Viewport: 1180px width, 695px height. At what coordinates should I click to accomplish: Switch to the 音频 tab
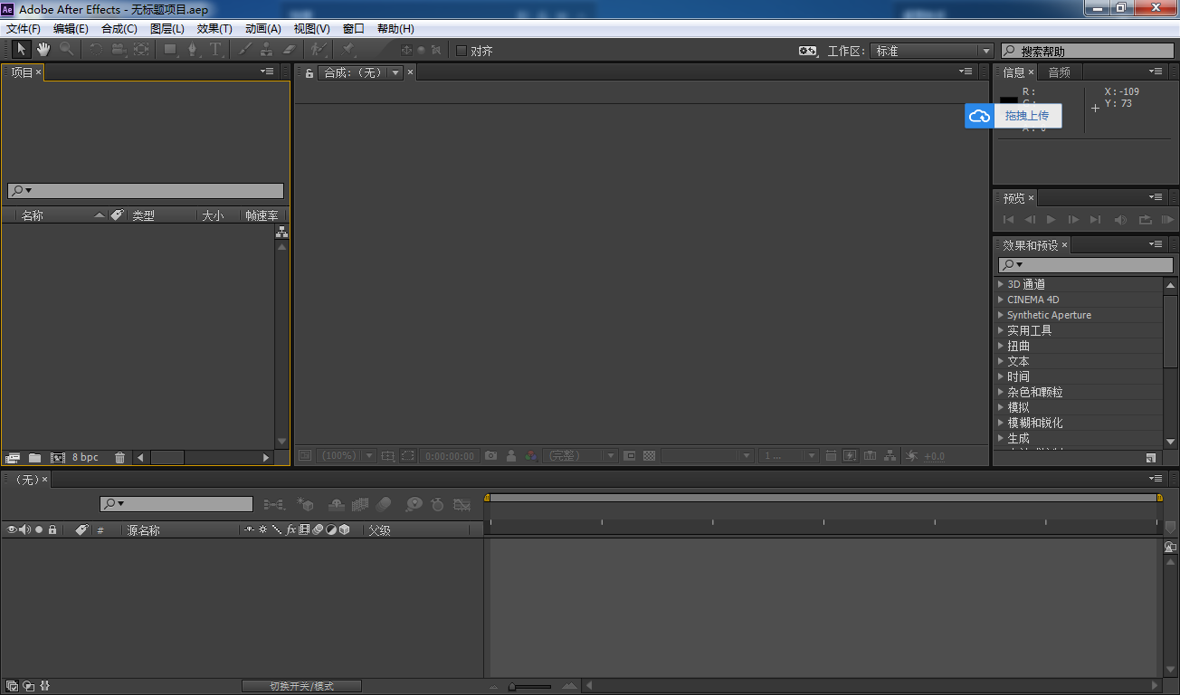[1059, 72]
